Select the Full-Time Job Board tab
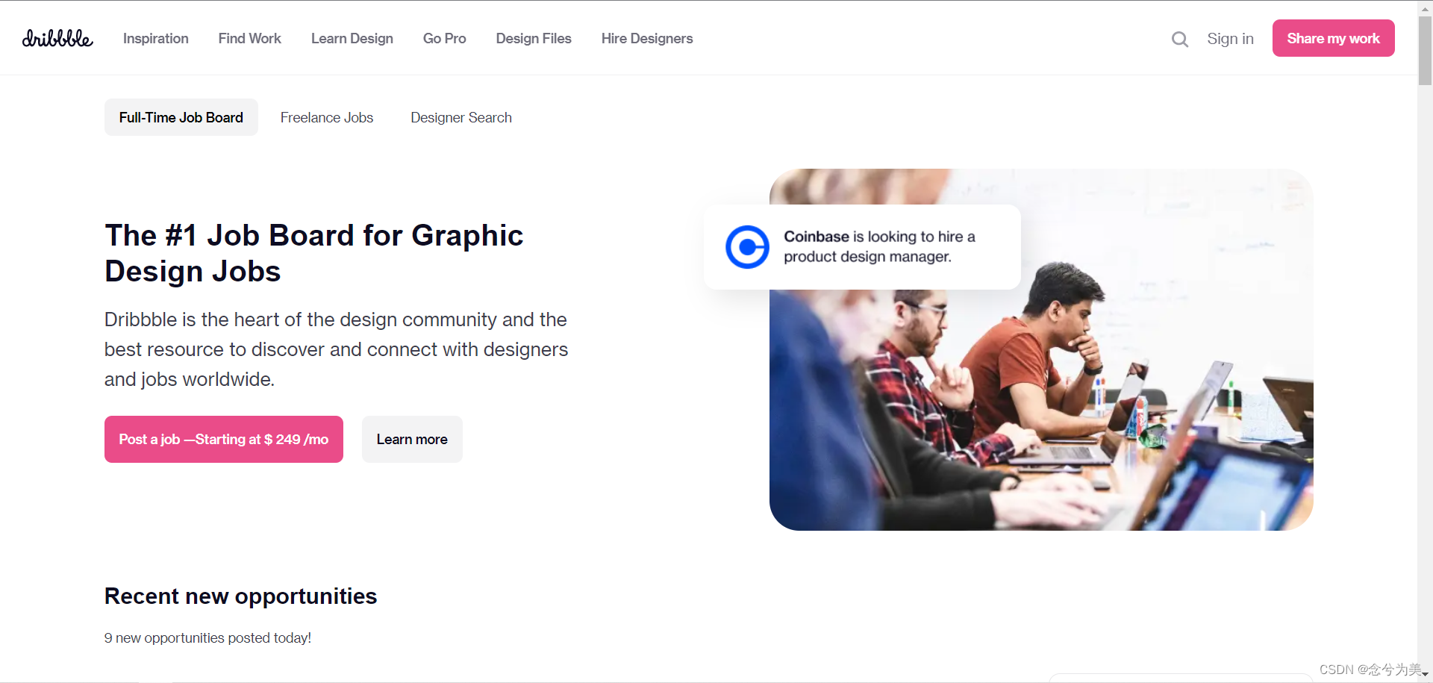Viewport: 1433px width, 683px height. tap(181, 117)
